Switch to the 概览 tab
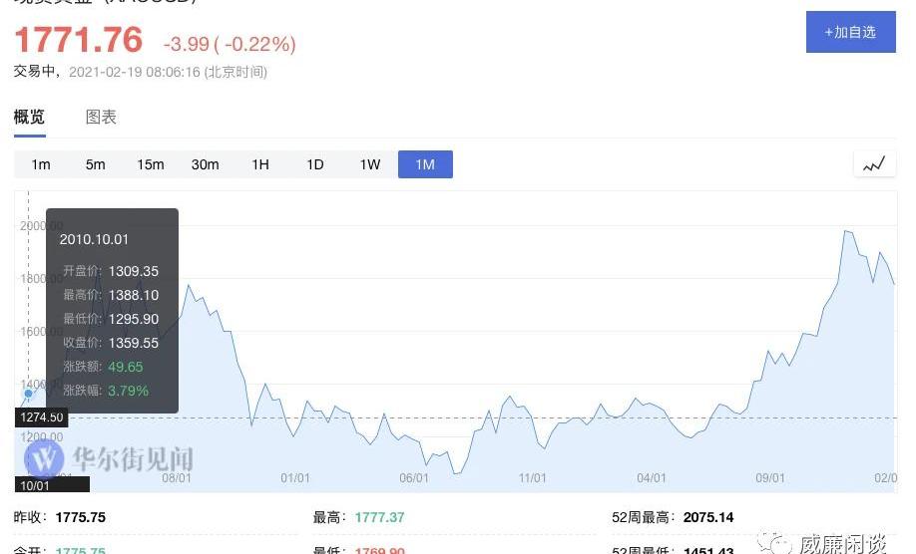 pos(29,118)
